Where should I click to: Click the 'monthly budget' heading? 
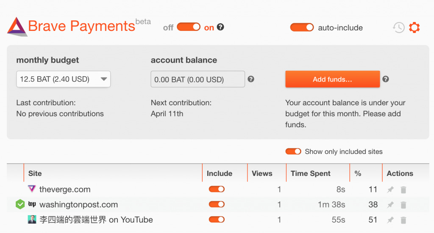(x=47, y=60)
